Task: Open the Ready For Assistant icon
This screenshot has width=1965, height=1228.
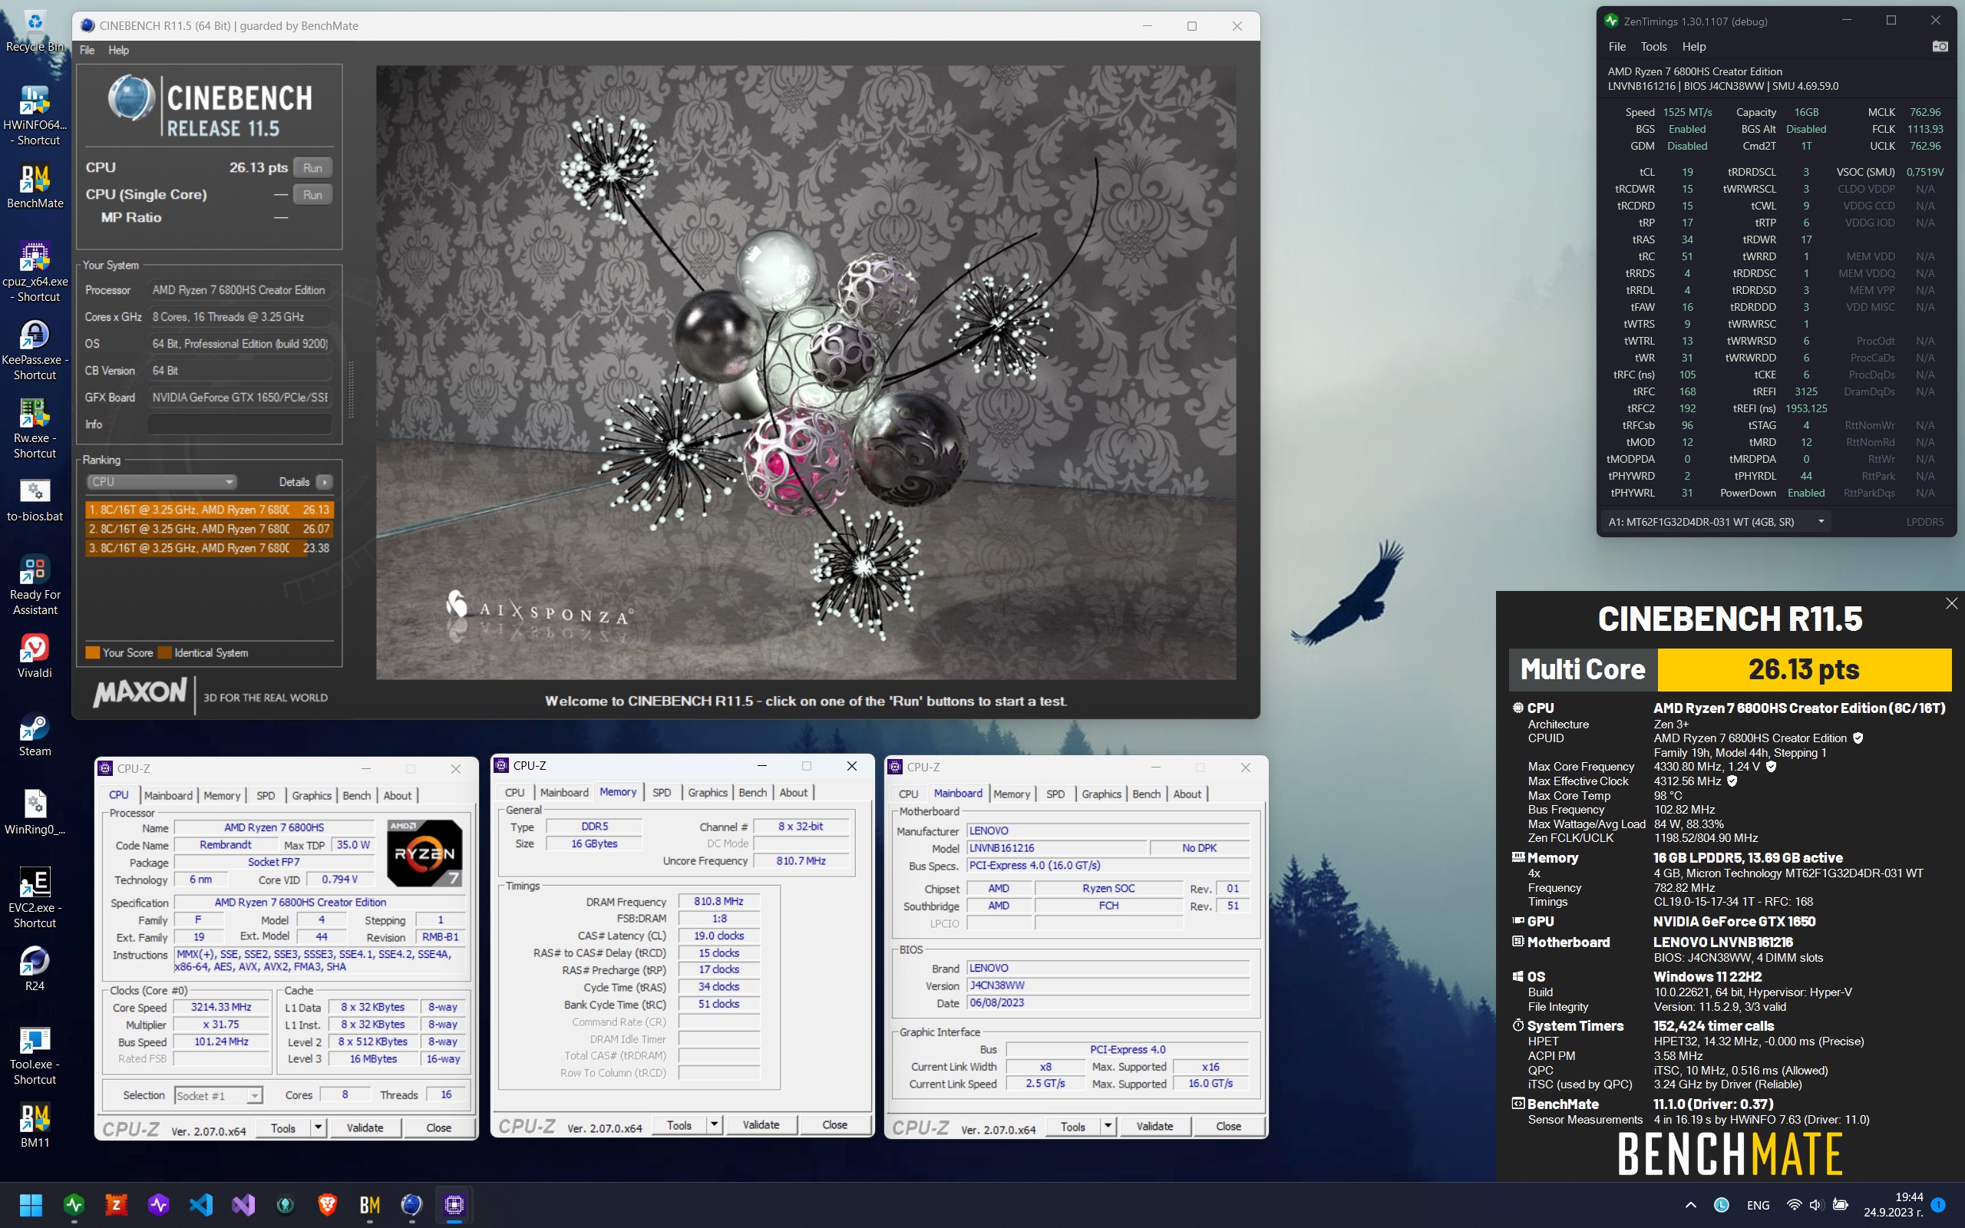Action: pyautogui.click(x=34, y=585)
